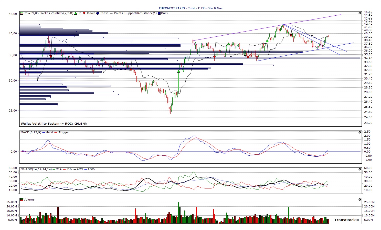
Task: Click the 23,20 right price axis label
Action: 368,123
